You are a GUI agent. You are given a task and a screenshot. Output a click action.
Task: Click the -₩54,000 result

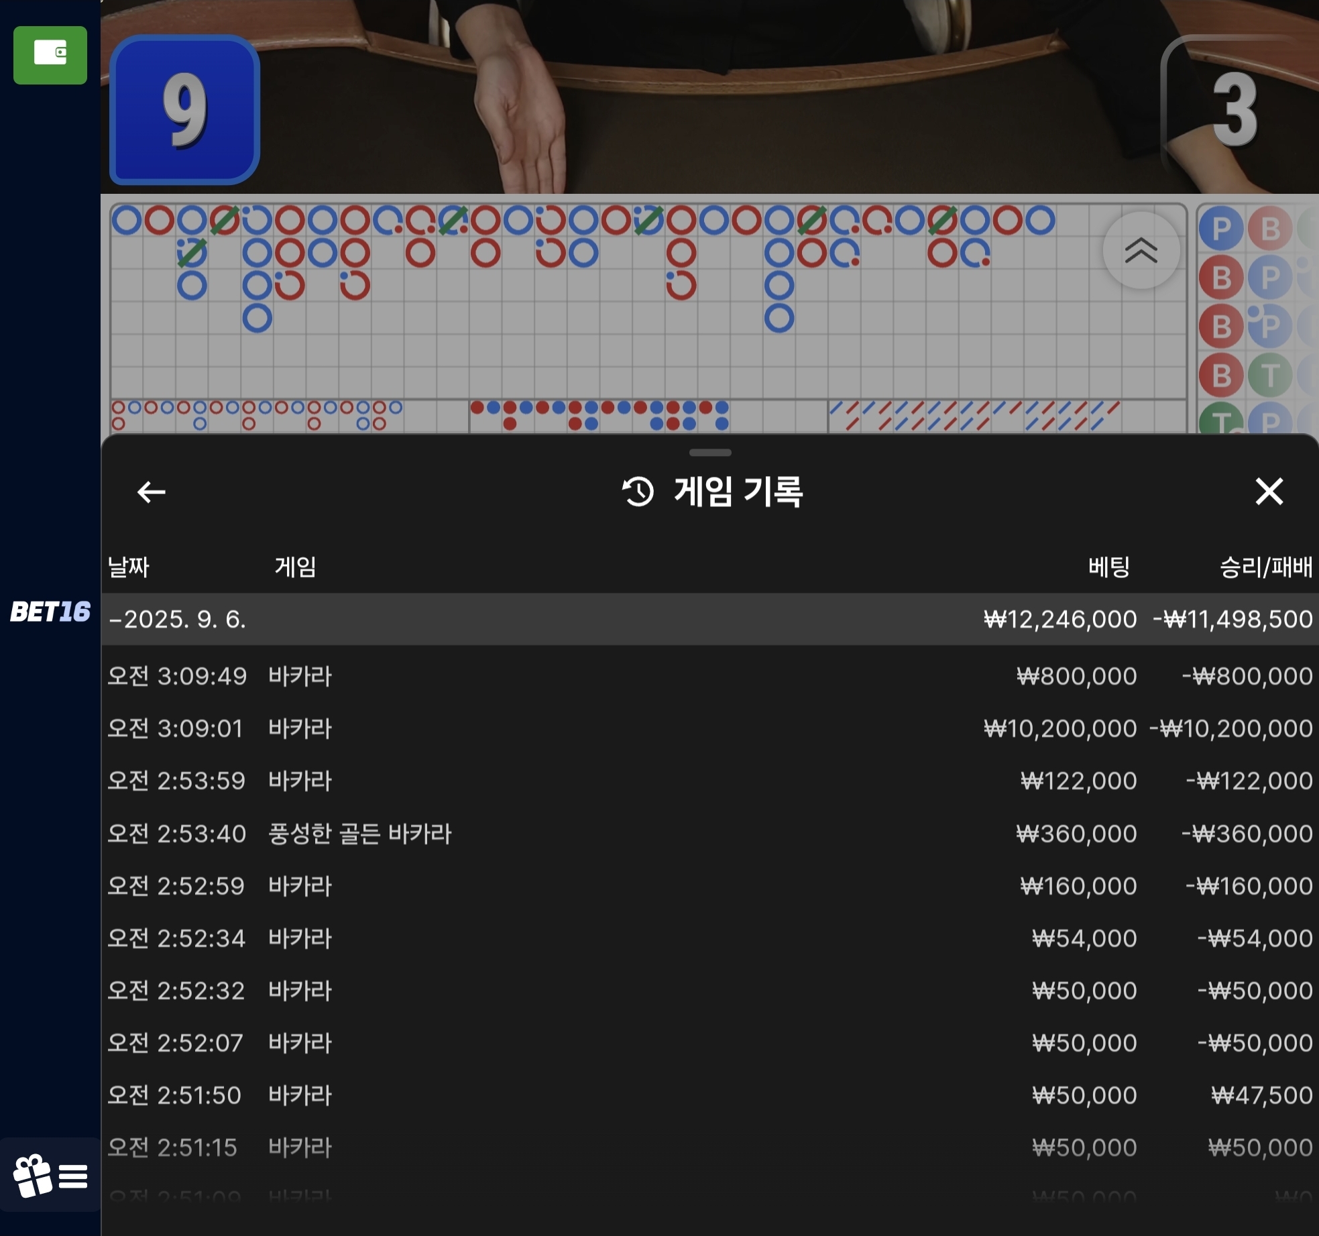click(x=1255, y=938)
